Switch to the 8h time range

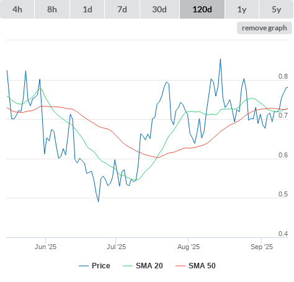click(52, 9)
